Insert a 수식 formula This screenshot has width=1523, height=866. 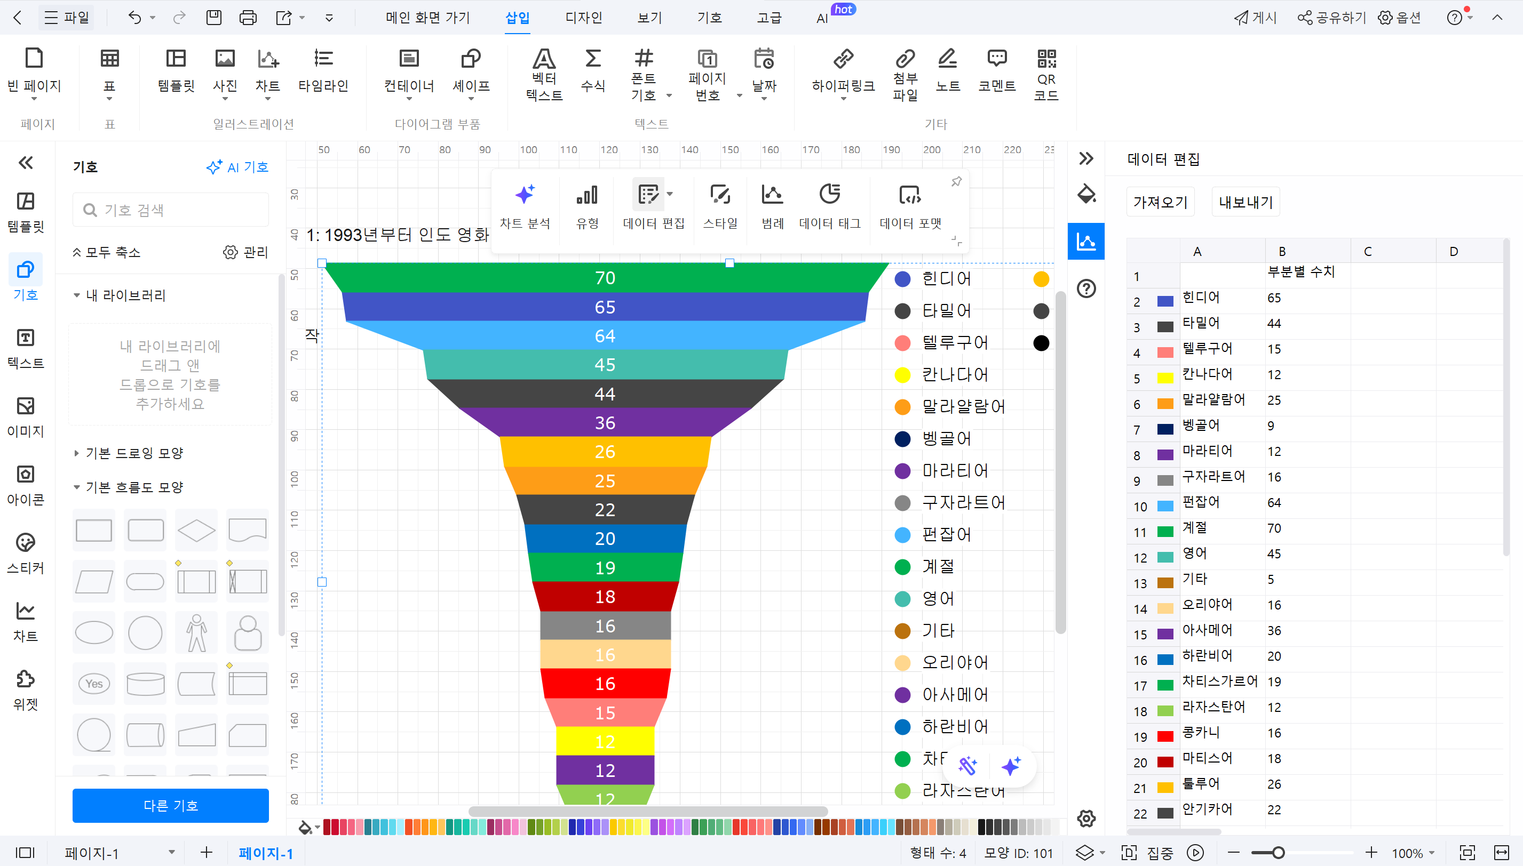pos(593,70)
